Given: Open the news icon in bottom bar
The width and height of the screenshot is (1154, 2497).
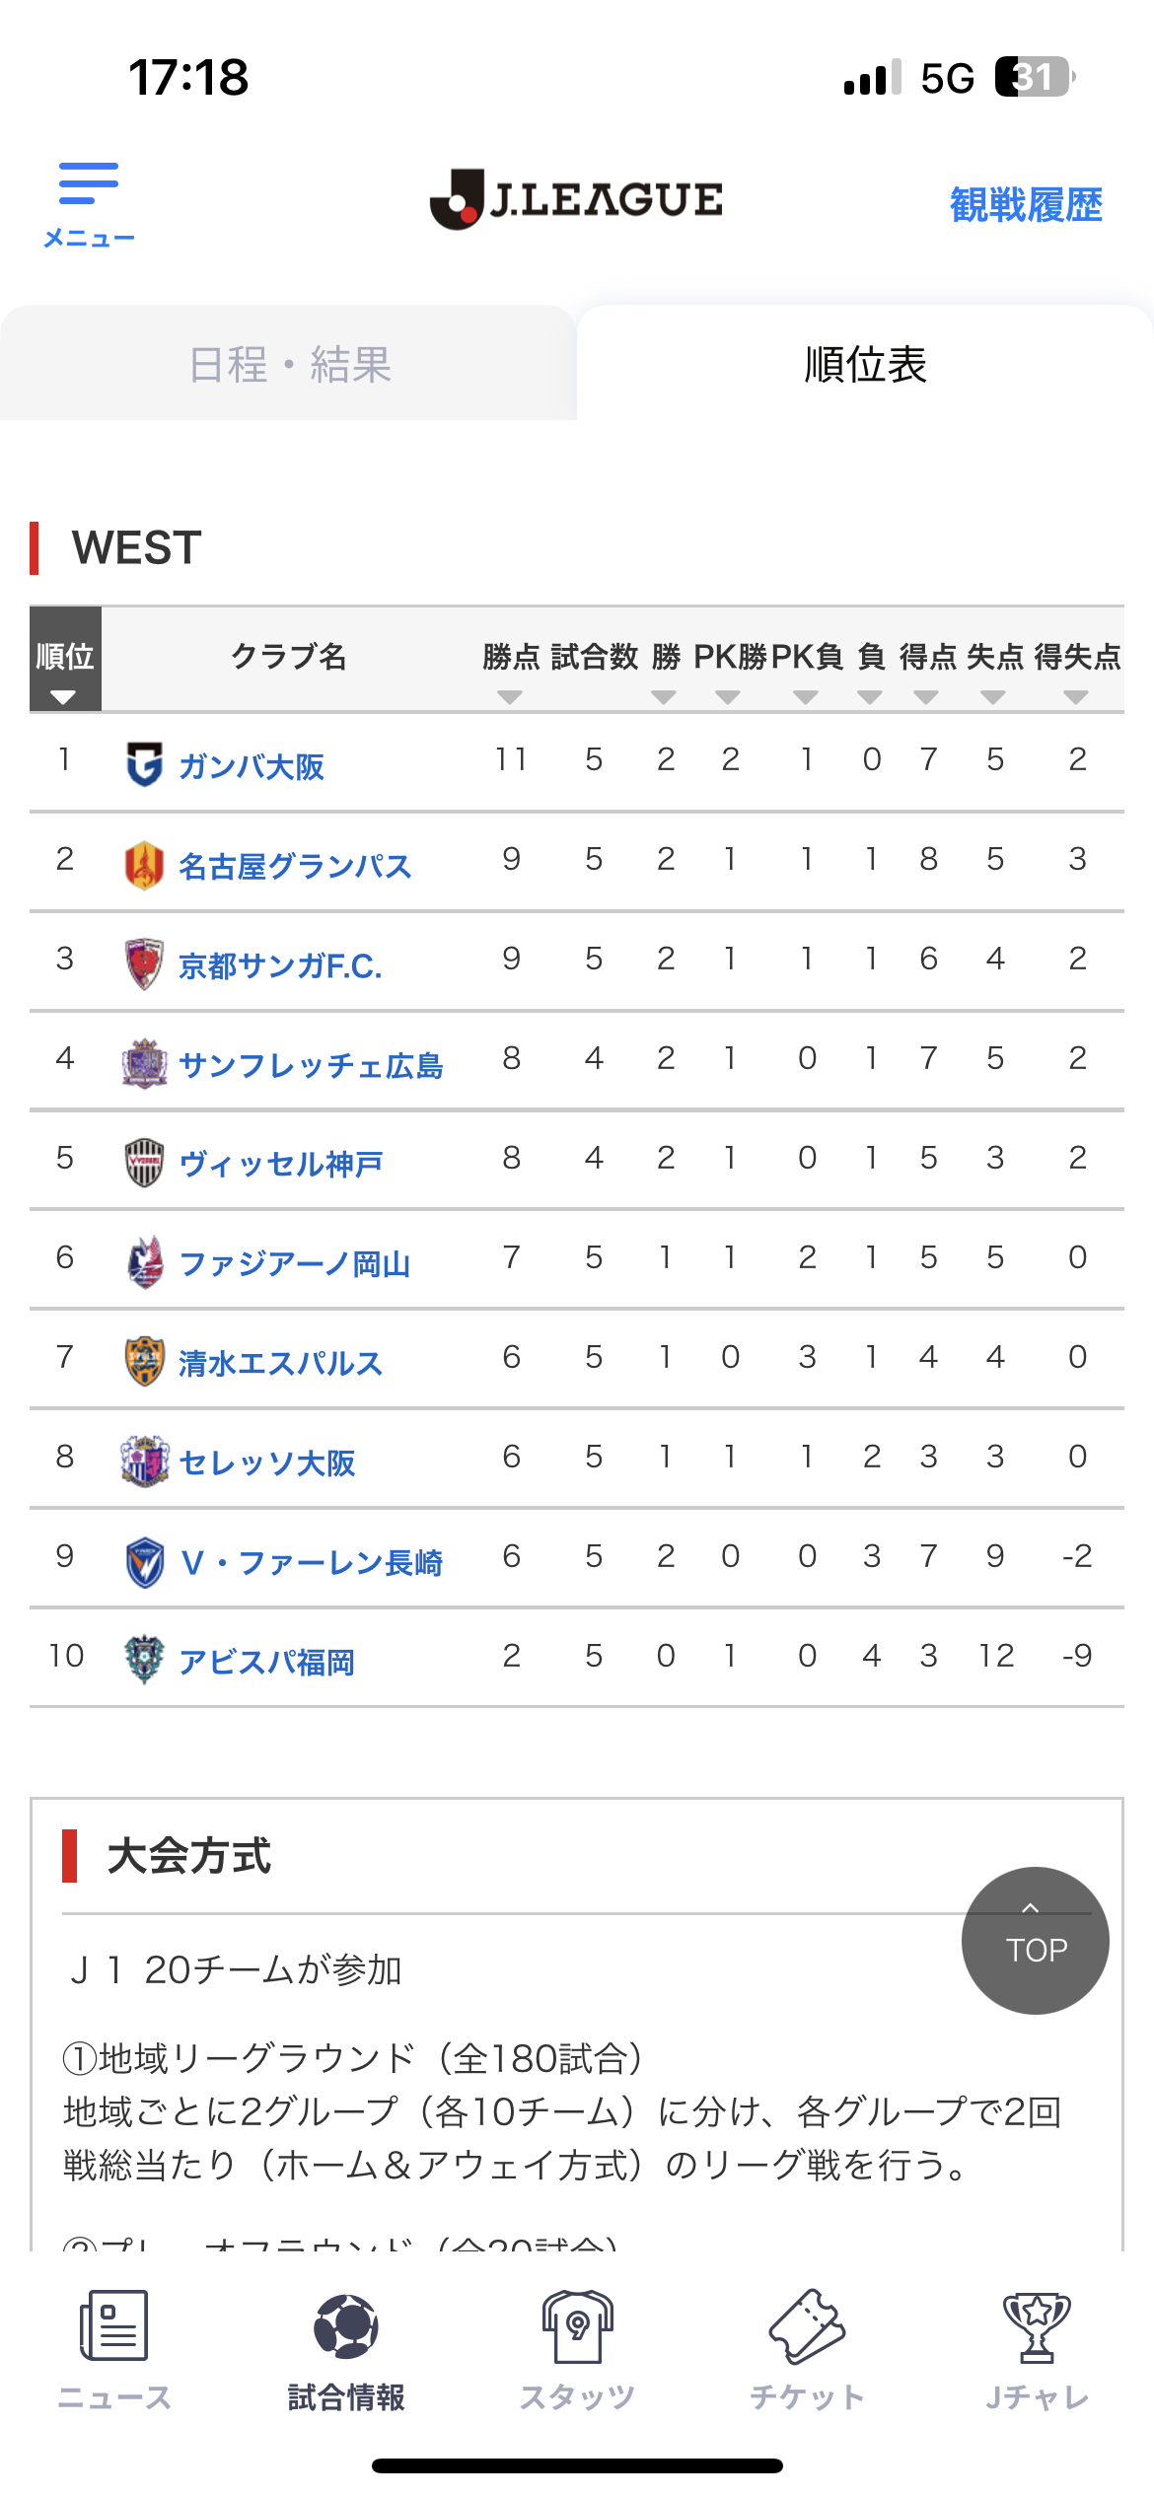Looking at the screenshot, I should pos(114,2327).
